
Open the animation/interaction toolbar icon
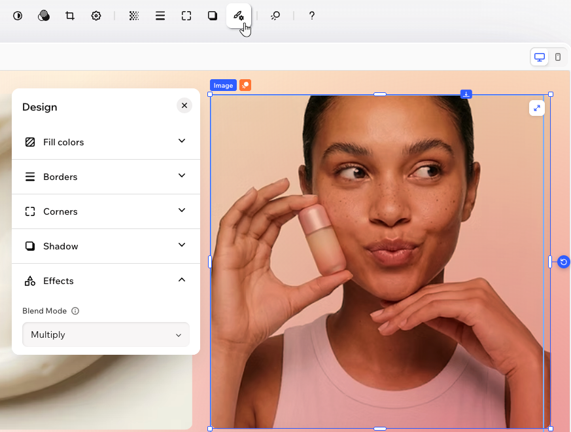(x=275, y=16)
